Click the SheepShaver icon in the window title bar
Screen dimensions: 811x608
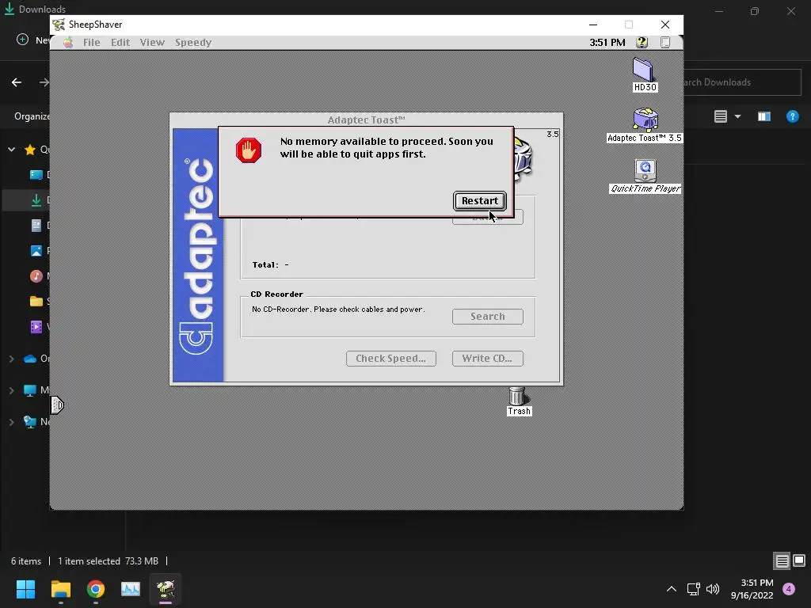coord(59,25)
